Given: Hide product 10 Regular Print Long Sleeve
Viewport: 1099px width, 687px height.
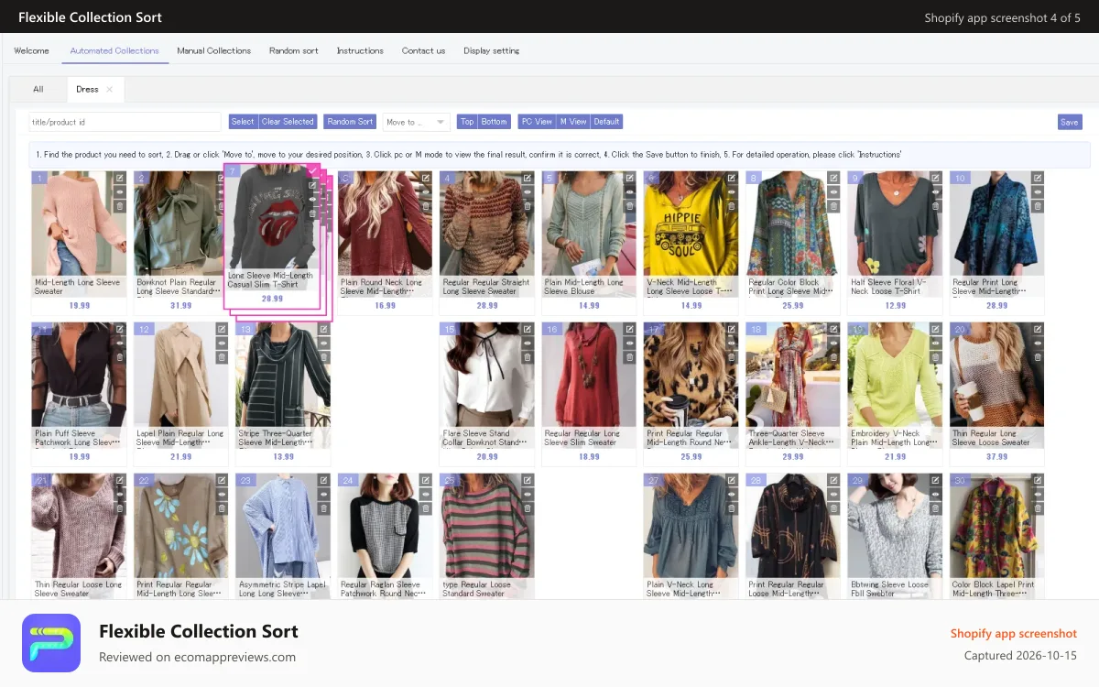Looking at the screenshot, I should point(1038,192).
